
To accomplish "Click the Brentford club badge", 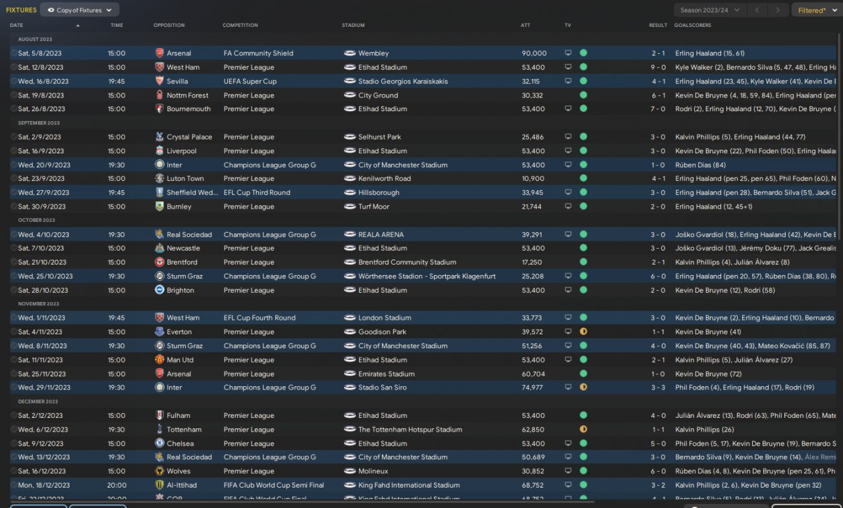I will tap(159, 262).
